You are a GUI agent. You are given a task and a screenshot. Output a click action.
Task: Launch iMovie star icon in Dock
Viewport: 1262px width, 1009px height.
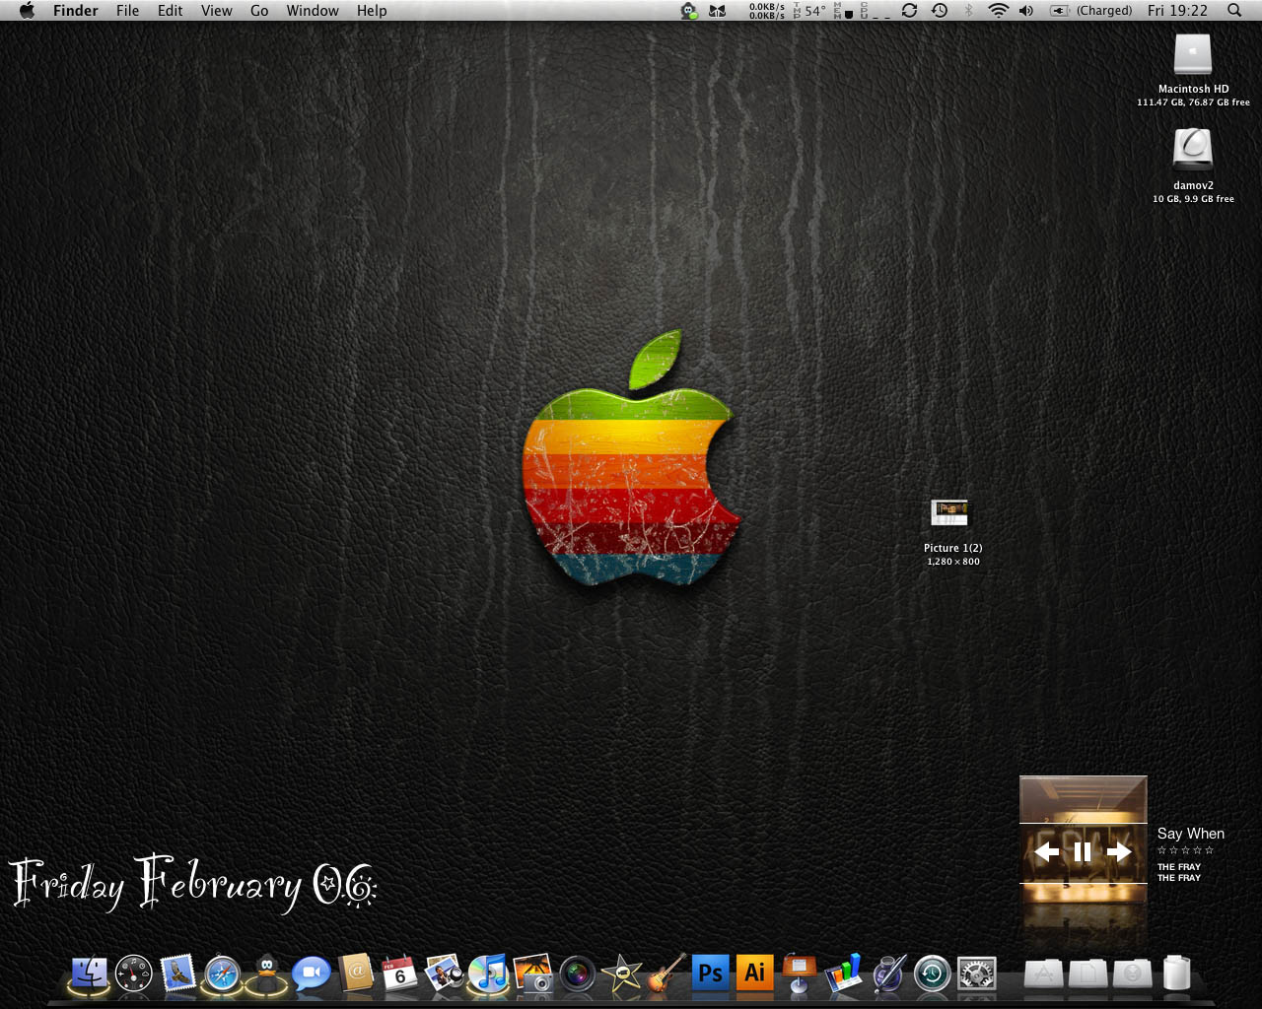click(622, 974)
